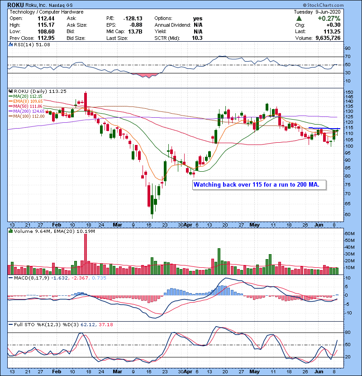This screenshot has width=362, height=376.
Task: Click the StockCharts.com copyright label
Action: pos(323,5)
